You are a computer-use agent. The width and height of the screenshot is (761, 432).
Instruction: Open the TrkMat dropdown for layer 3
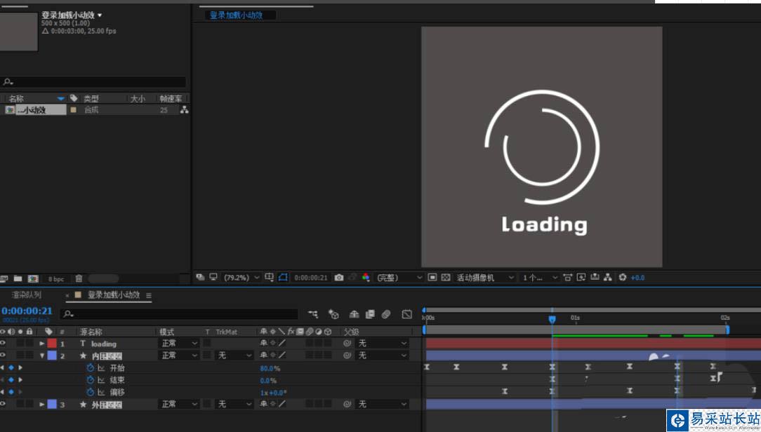tap(234, 404)
